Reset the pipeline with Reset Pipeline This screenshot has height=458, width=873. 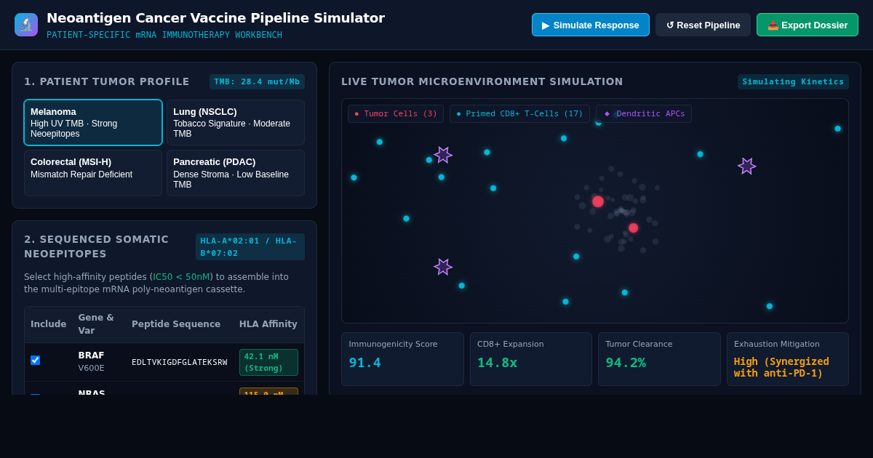(x=703, y=25)
